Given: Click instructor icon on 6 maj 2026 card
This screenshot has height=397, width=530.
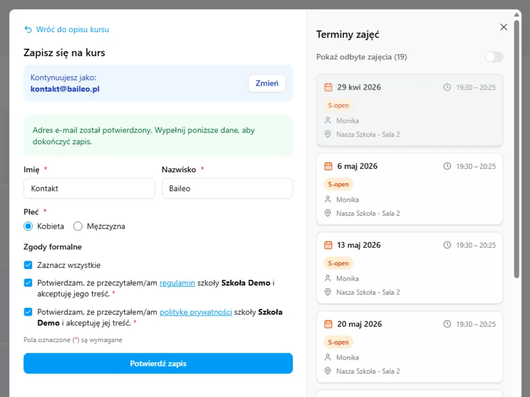Looking at the screenshot, I should pos(328,200).
